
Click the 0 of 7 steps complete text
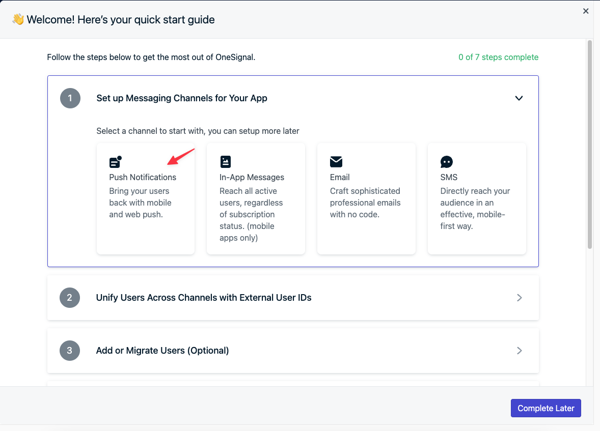pyautogui.click(x=498, y=57)
